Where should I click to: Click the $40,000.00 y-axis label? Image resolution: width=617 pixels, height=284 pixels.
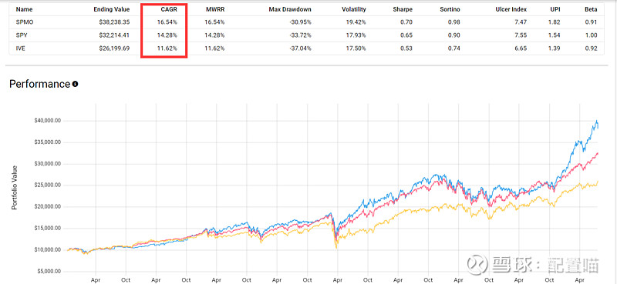point(47,121)
